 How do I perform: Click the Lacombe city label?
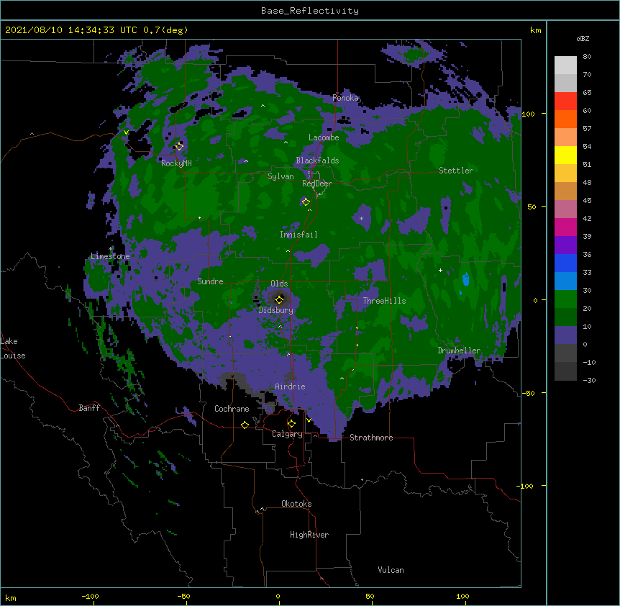324,137
